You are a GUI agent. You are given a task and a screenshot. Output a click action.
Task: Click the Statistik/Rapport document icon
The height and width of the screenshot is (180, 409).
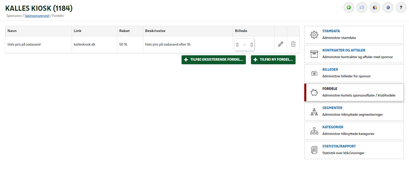[314, 150]
